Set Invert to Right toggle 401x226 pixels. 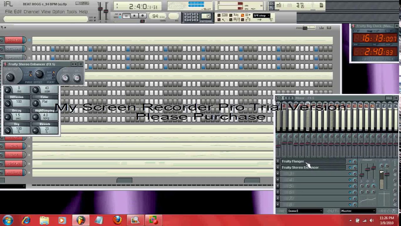(x=54, y=78)
